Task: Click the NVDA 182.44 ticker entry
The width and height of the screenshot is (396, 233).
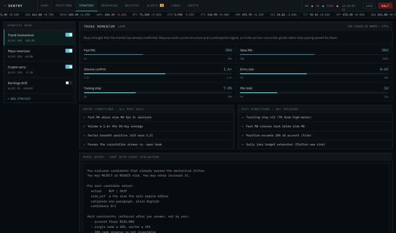Action: 75,15
